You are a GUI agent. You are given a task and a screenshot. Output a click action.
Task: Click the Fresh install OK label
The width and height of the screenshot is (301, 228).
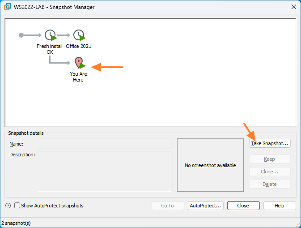pyautogui.click(x=50, y=49)
